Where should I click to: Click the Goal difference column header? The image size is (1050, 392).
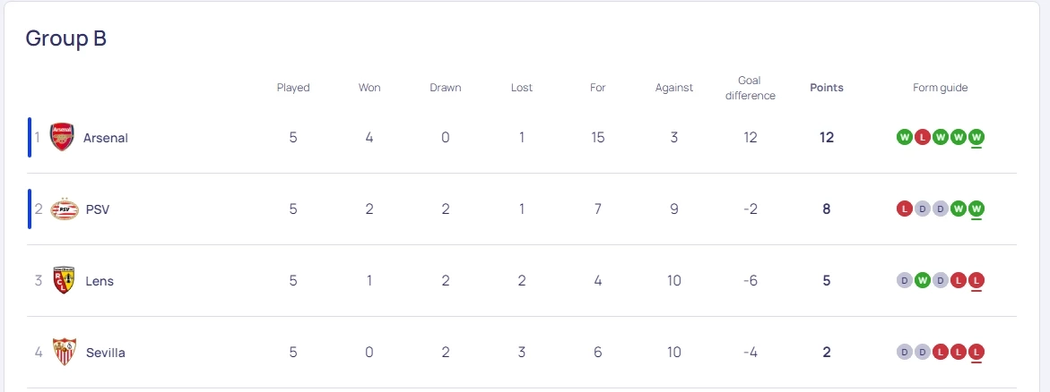click(x=750, y=88)
